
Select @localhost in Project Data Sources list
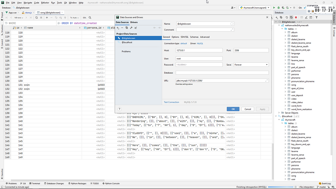tap(126, 42)
